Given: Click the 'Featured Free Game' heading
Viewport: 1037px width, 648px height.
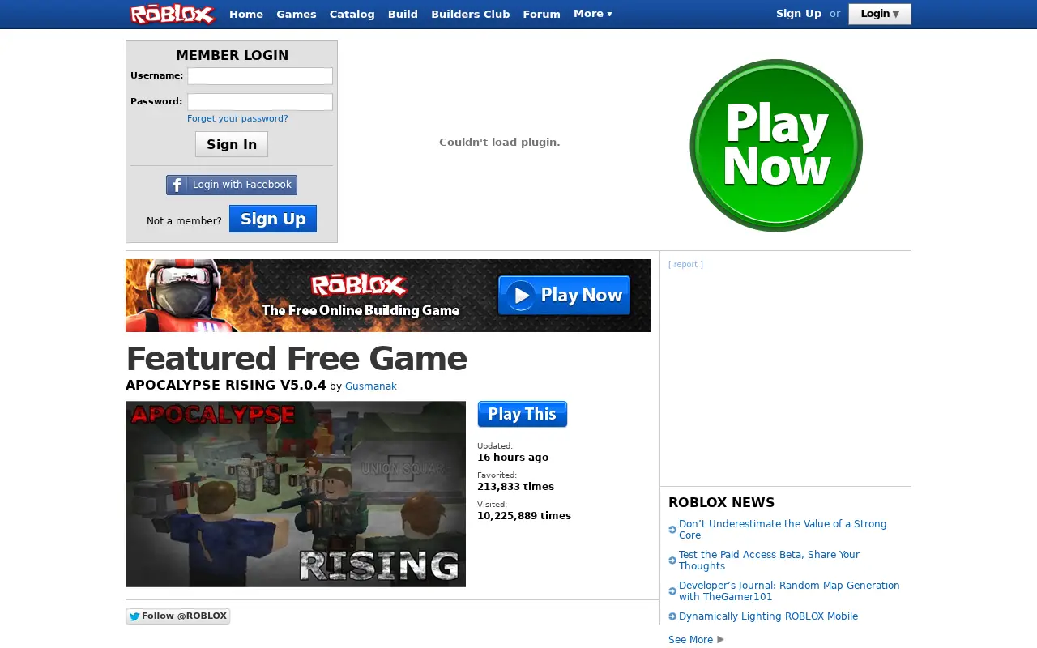Looking at the screenshot, I should pyautogui.click(x=297, y=359).
